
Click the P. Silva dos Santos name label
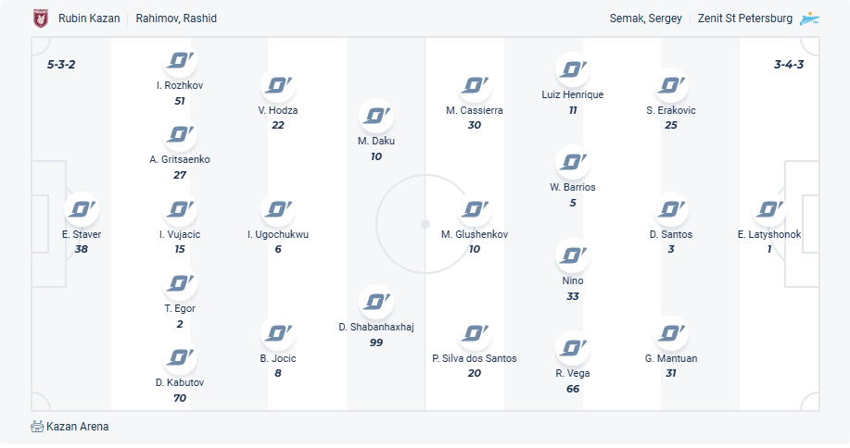coord(475,358)
